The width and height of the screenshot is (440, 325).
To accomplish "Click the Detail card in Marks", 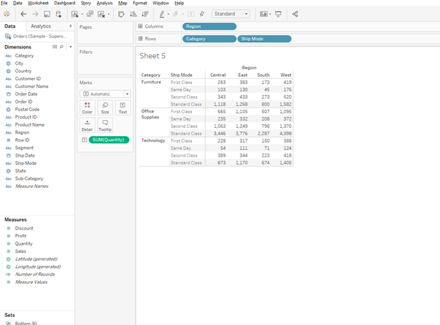I will click(88, 125).
